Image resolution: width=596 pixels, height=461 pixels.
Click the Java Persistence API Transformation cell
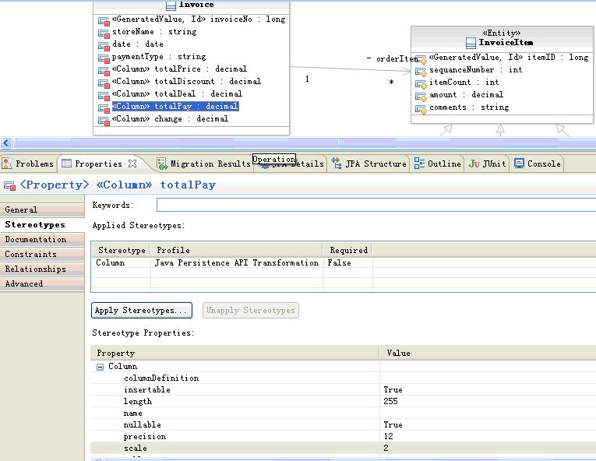[x=236, y=262]
